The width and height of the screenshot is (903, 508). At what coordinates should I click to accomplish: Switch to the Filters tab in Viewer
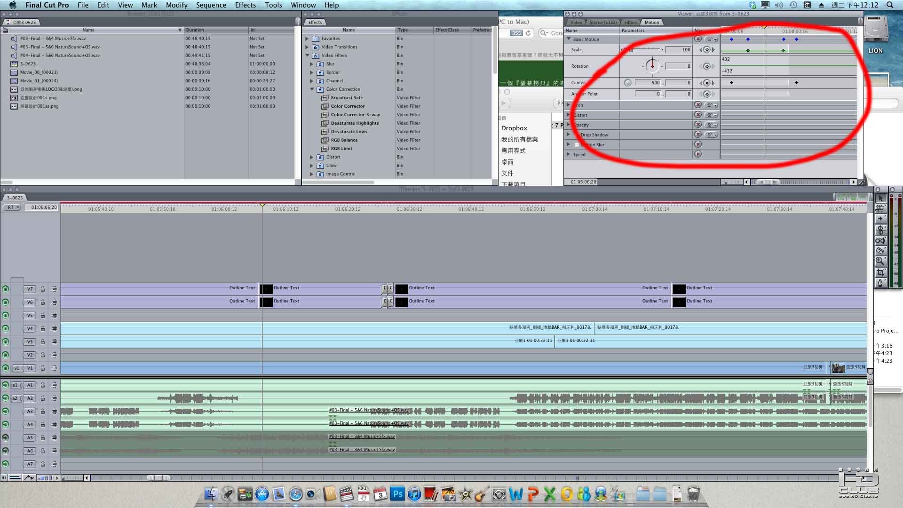point(631,22)
